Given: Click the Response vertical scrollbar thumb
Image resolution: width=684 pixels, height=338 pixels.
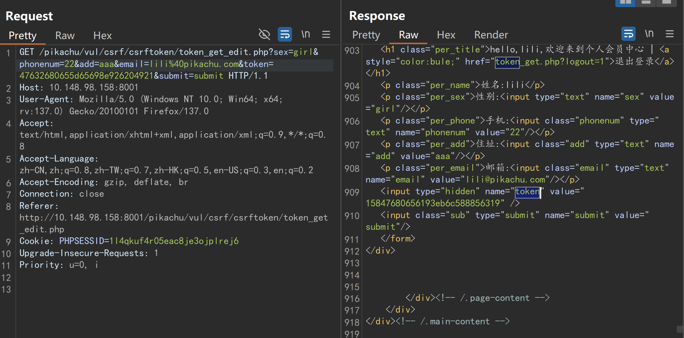Looking at the screenshot, I should (680, 329).
